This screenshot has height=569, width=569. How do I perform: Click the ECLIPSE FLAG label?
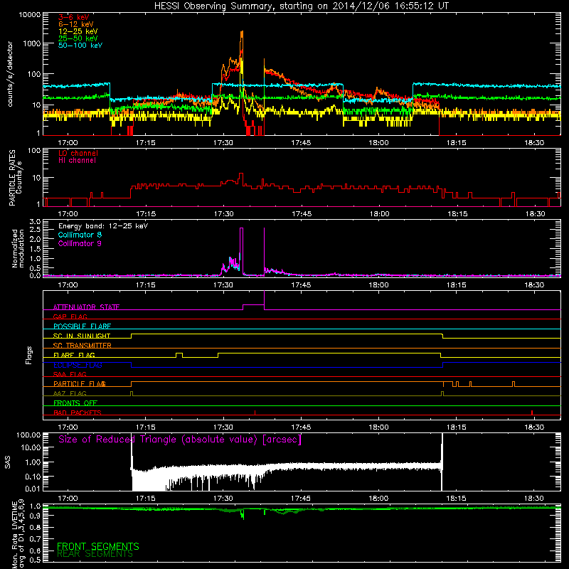click(78, 365)
